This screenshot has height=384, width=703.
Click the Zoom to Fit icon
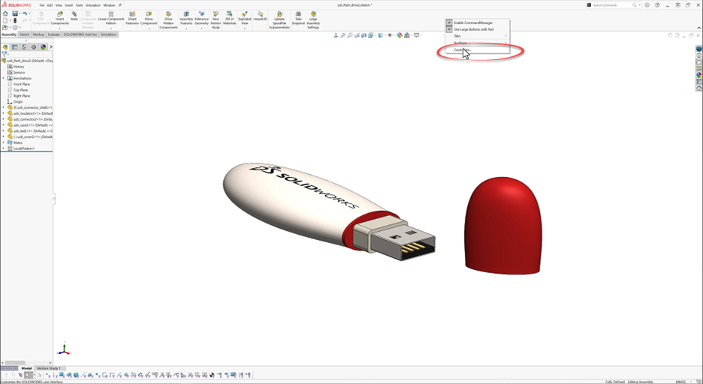(342, 35)
